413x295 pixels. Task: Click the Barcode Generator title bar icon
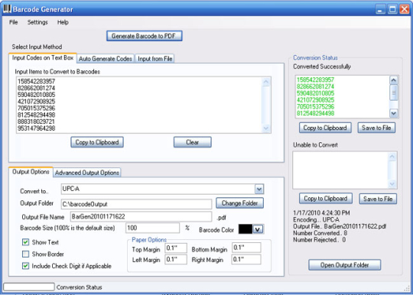[7, 9]
